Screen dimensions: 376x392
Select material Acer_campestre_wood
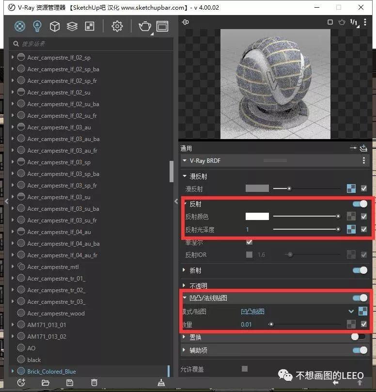pos(56,313)
